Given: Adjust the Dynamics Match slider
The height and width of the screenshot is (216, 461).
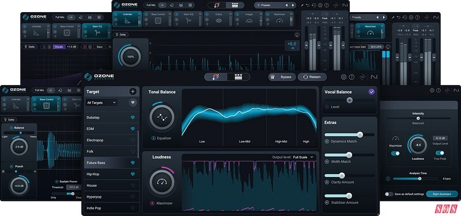Looking at the screenshot, I should click(349, 134).
